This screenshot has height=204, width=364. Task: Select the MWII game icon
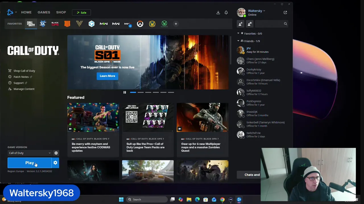[x=104, y=24]
